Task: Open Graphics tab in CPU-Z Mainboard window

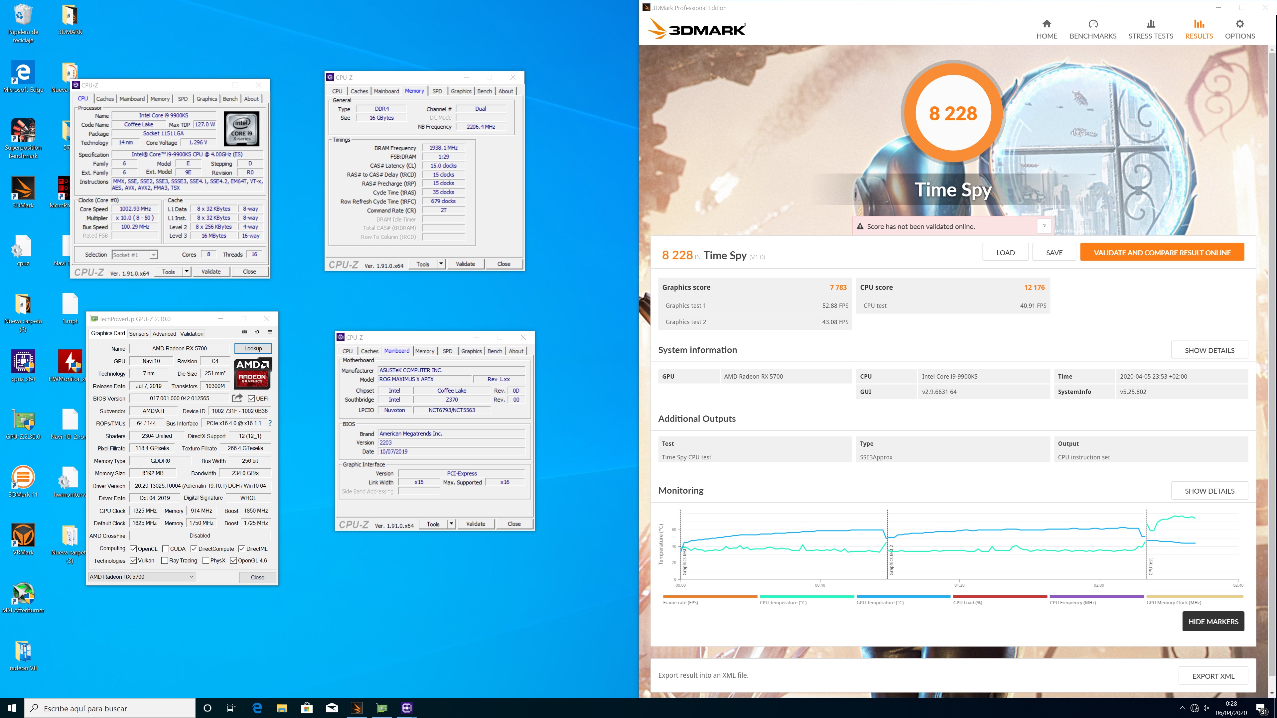Action: pyautogui.click(x=471, y=351)
